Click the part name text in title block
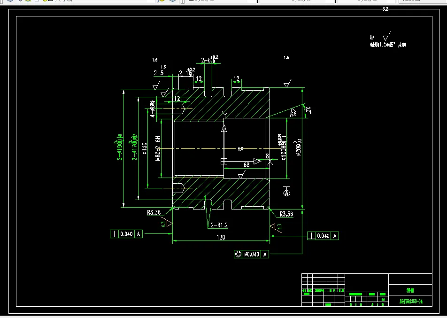 pyautogui.click(x=410, y=290)
